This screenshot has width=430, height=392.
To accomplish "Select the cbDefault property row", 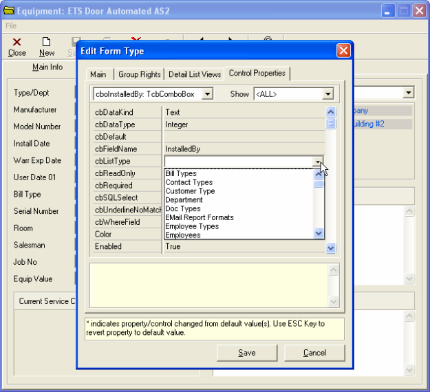I will pyautogui.click(x=209, y=137).
